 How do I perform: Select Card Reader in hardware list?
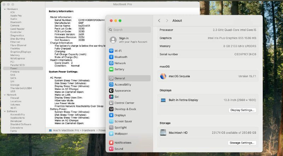[x=17, y=29]
